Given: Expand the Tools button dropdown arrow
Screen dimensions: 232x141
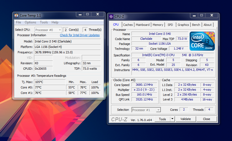Looking at the screenshot, I should 173,119.
